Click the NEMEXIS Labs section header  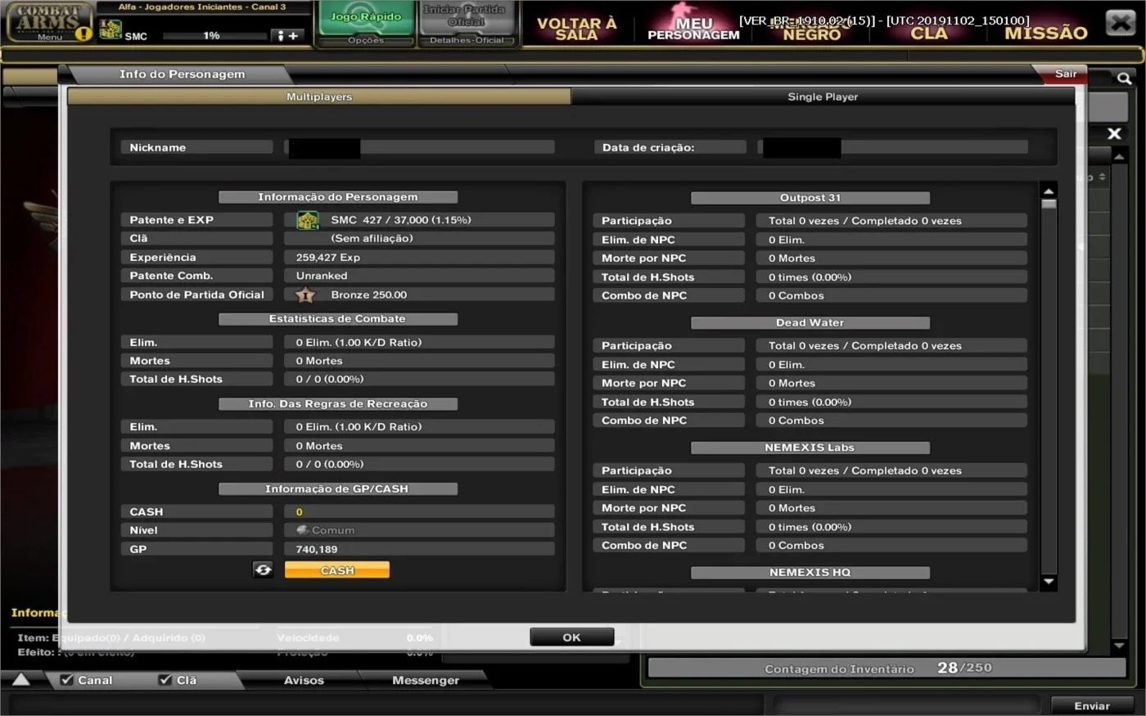point(810,448)
